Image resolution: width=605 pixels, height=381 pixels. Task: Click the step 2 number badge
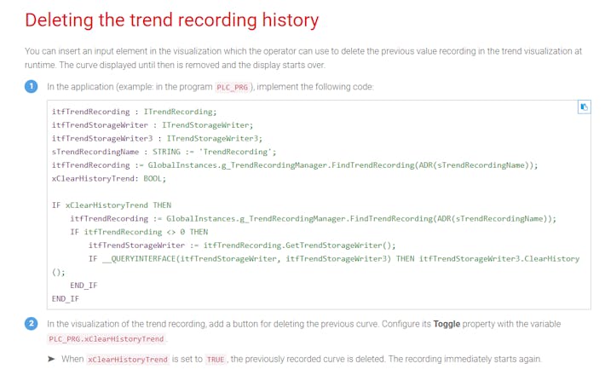31,324
